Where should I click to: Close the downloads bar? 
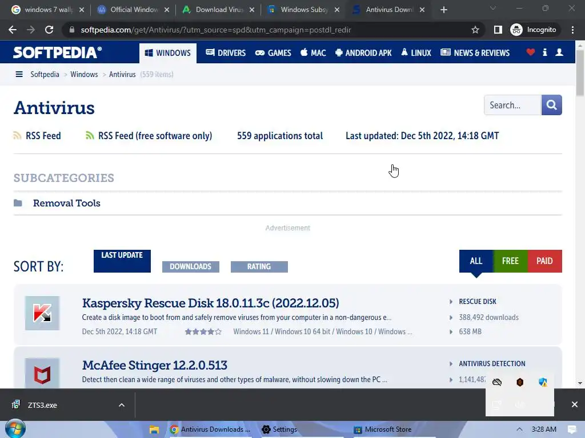point(575,404)
